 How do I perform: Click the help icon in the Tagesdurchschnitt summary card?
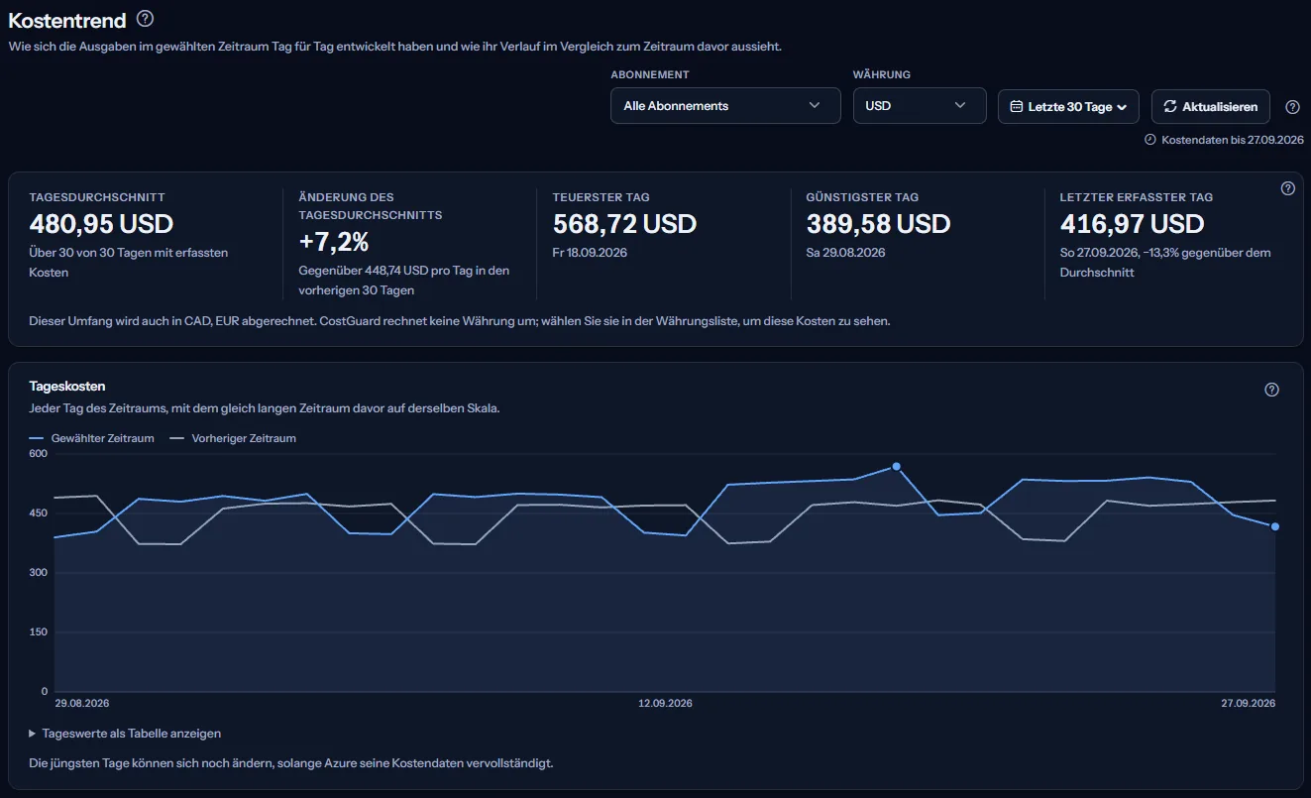pos(1288,188)
